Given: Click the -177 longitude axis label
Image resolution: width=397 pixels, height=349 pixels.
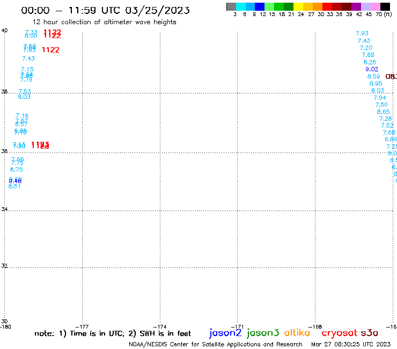Looking at the screenshot, I should click(x=82, y=327).
